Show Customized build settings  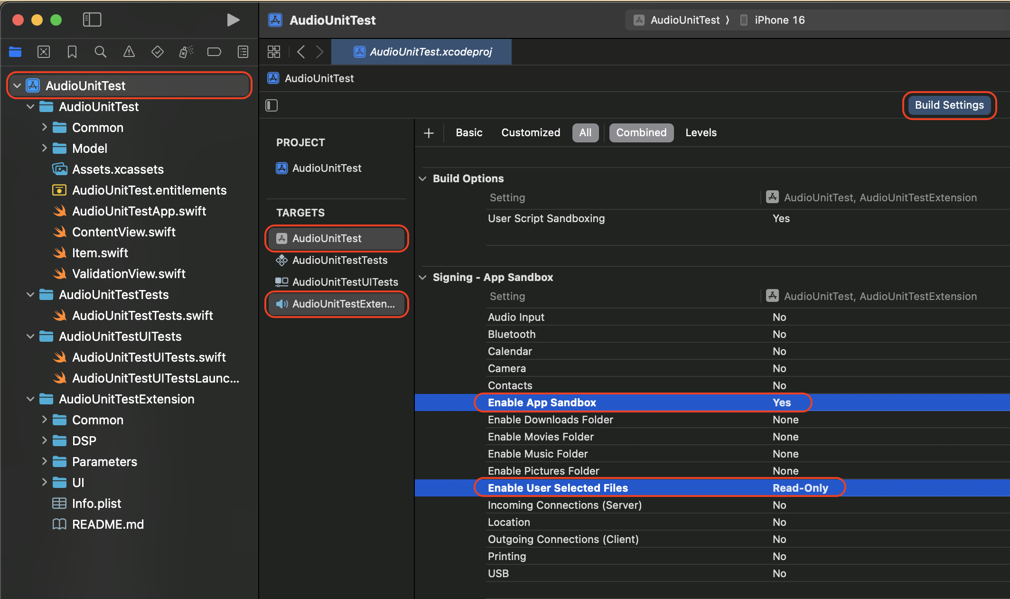530,133
